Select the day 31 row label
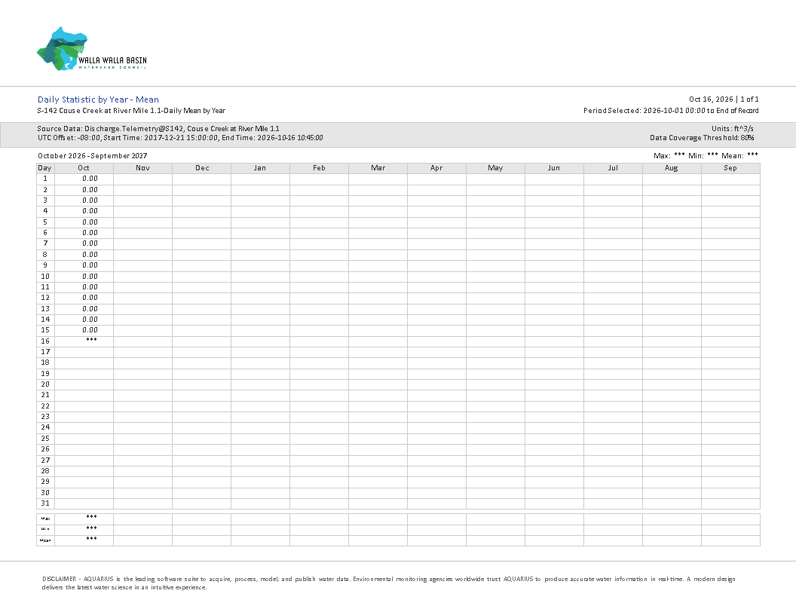Viewport: 796px width, 615px height. tap(45, 503)
